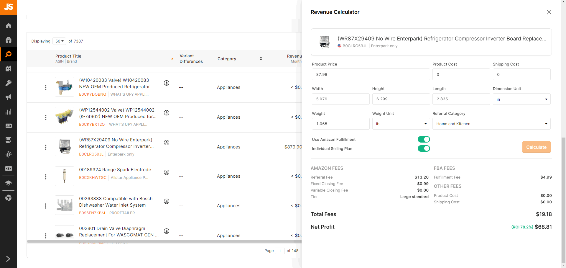The height and width of the screenshot is (268, 566).
Task: Close the Revenue Calculator panel
Action: click(x=549, y=12)
